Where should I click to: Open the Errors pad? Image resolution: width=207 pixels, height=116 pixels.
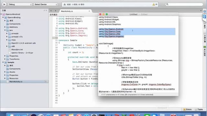click(x=187, y=110)
